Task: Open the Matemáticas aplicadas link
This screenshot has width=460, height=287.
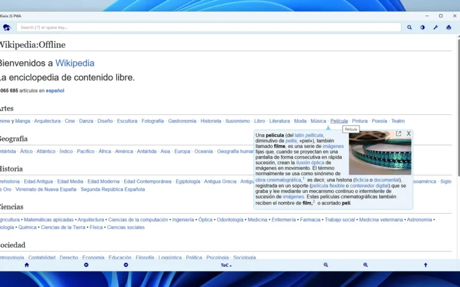Action: pyautogui.click(x=49, y=220)
